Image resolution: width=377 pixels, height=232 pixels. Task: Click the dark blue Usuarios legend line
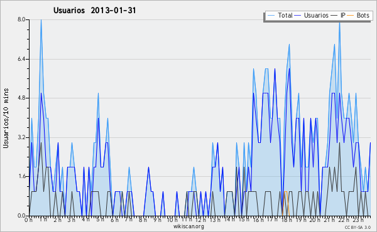click(298, 16)
